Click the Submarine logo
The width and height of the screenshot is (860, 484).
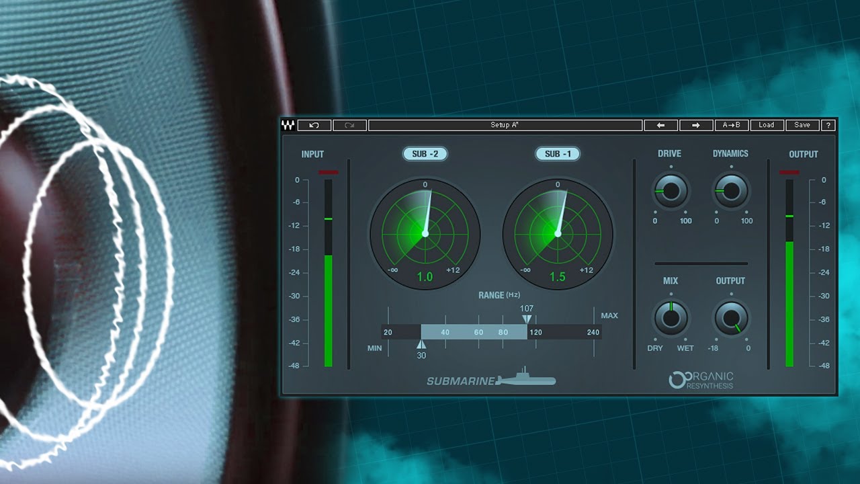pos(491,378)
